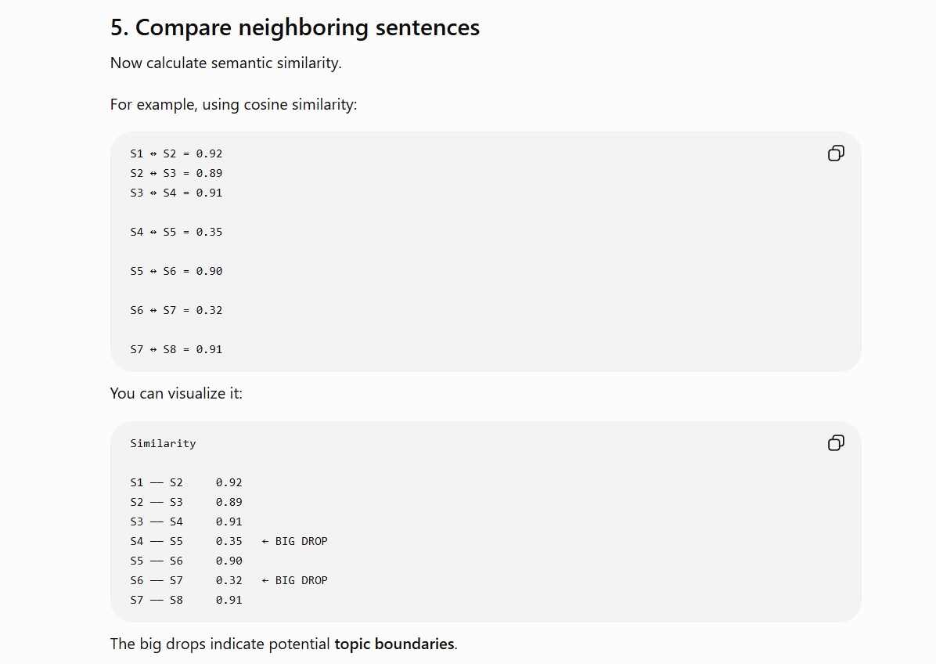Screen dimensions: 936x664
Task: Click row 'S7 — S8 0.91' in visualization
Action: click(x=186, y=600)
